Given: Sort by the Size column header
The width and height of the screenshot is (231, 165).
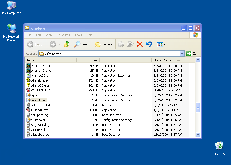Looking at the screenshot, I should [x=88, y=60].
